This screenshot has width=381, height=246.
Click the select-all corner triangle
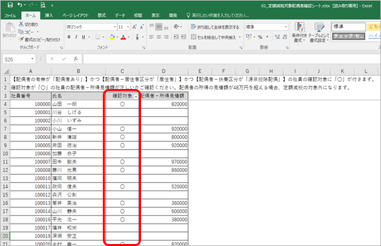[x=6, y=71]
